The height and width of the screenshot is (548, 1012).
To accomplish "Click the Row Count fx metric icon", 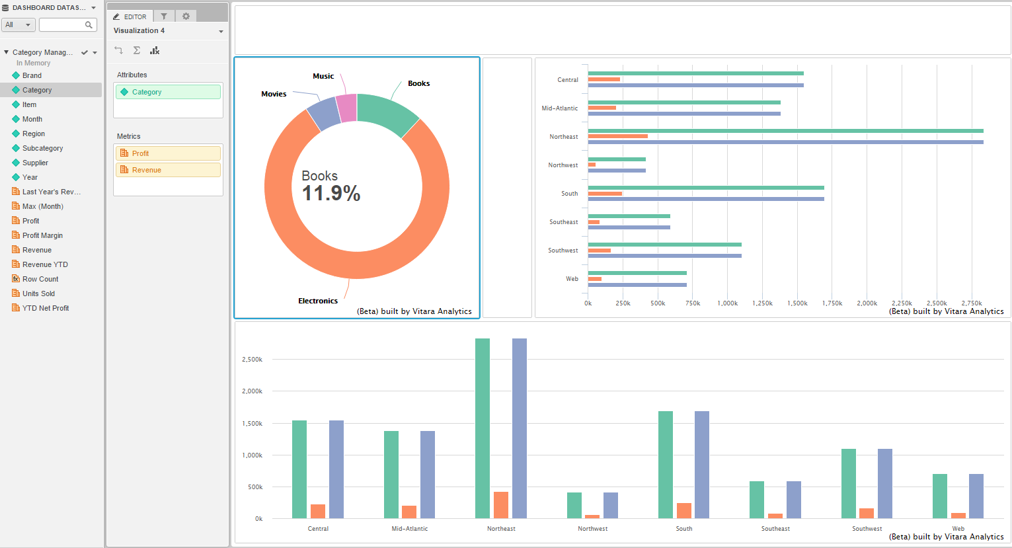I will pos(16,279).
